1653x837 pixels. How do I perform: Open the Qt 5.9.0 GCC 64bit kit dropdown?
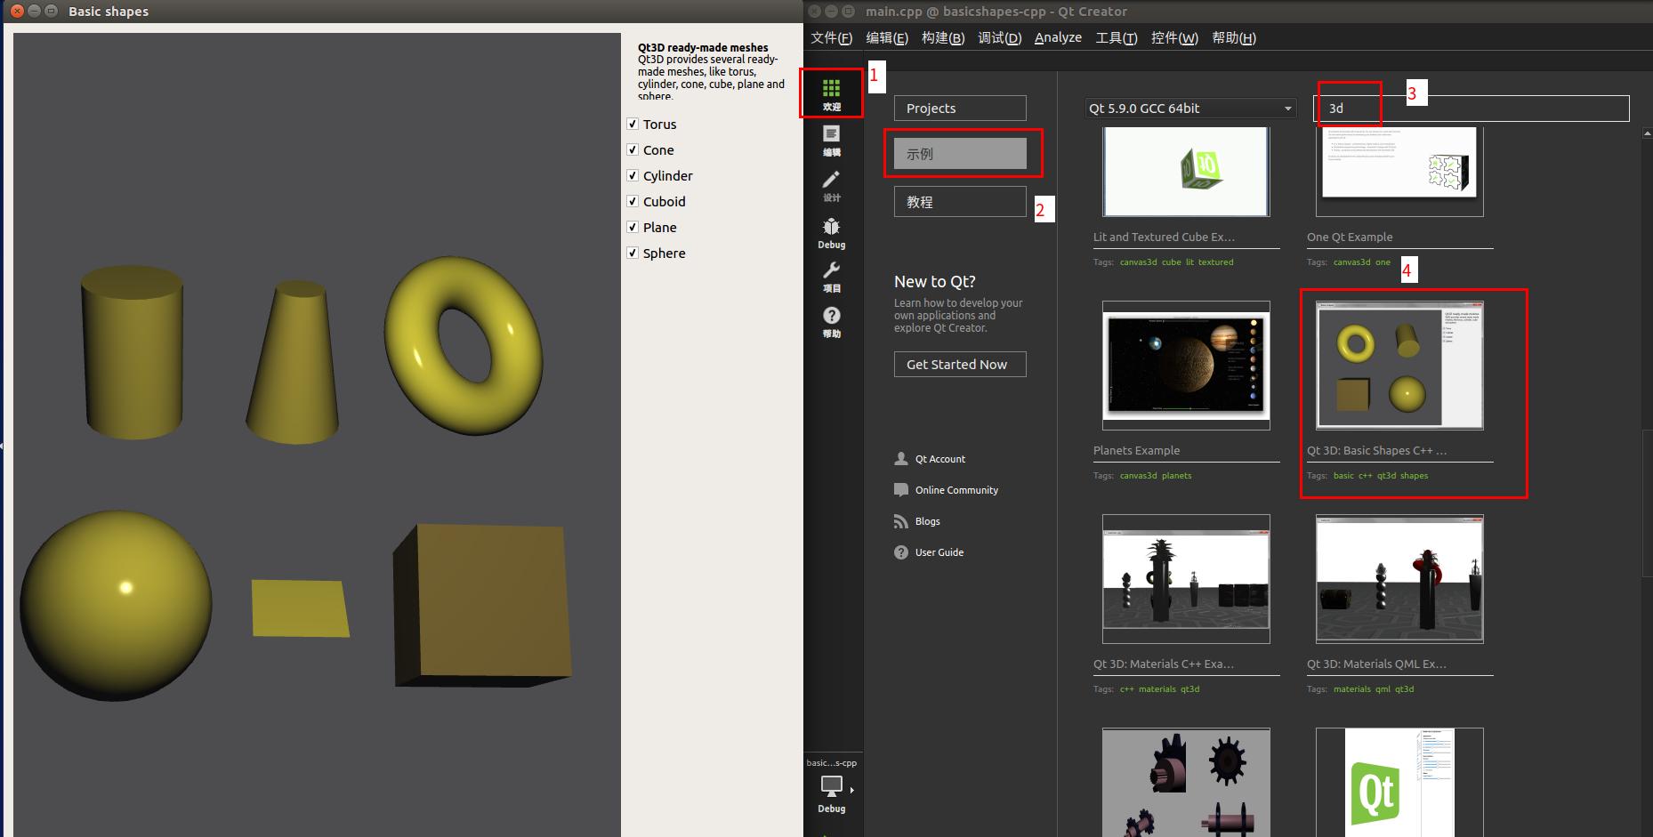tap(1190, 109)
